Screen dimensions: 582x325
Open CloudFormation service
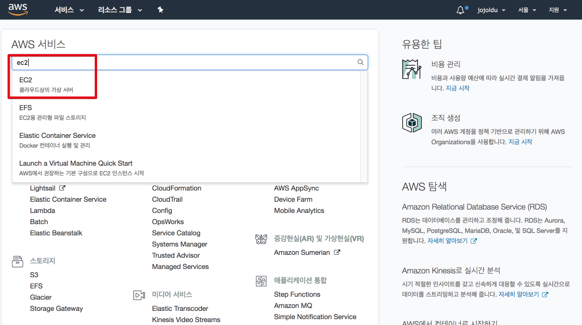coord(177,188)
